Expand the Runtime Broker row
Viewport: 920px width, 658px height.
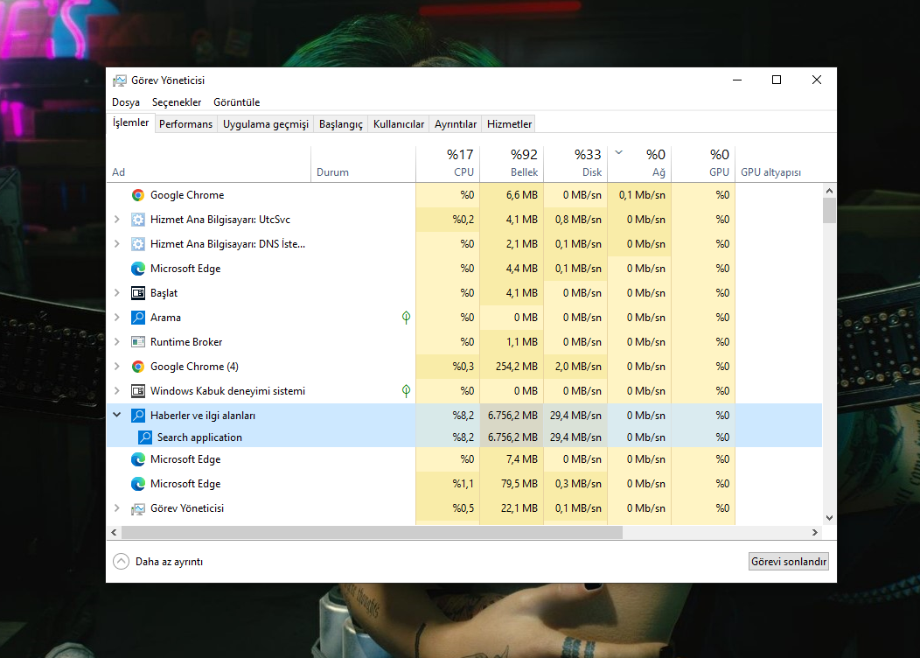pyautogui.click(x=117, y=341)
